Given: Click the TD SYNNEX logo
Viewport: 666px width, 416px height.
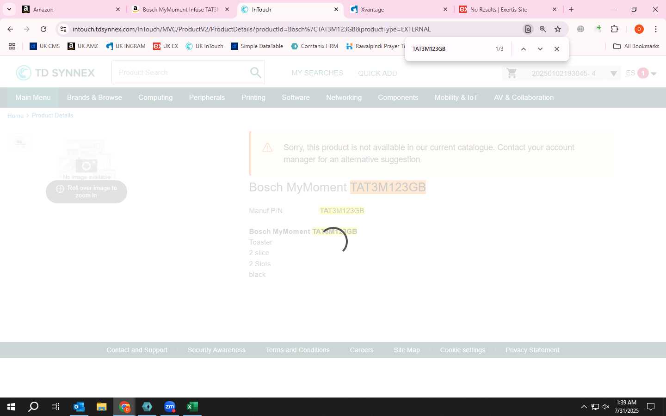Looking at the screenshot, I should [55, 73].
